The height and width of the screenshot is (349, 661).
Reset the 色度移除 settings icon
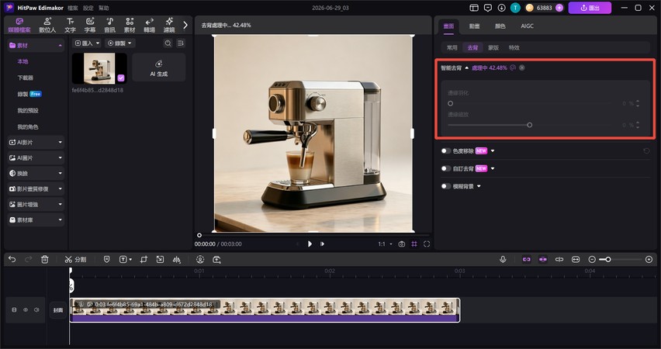(646, 151)
